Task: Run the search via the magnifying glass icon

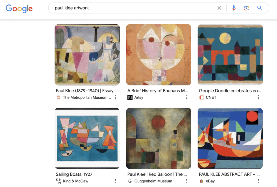Action: (x=259, y=8)
